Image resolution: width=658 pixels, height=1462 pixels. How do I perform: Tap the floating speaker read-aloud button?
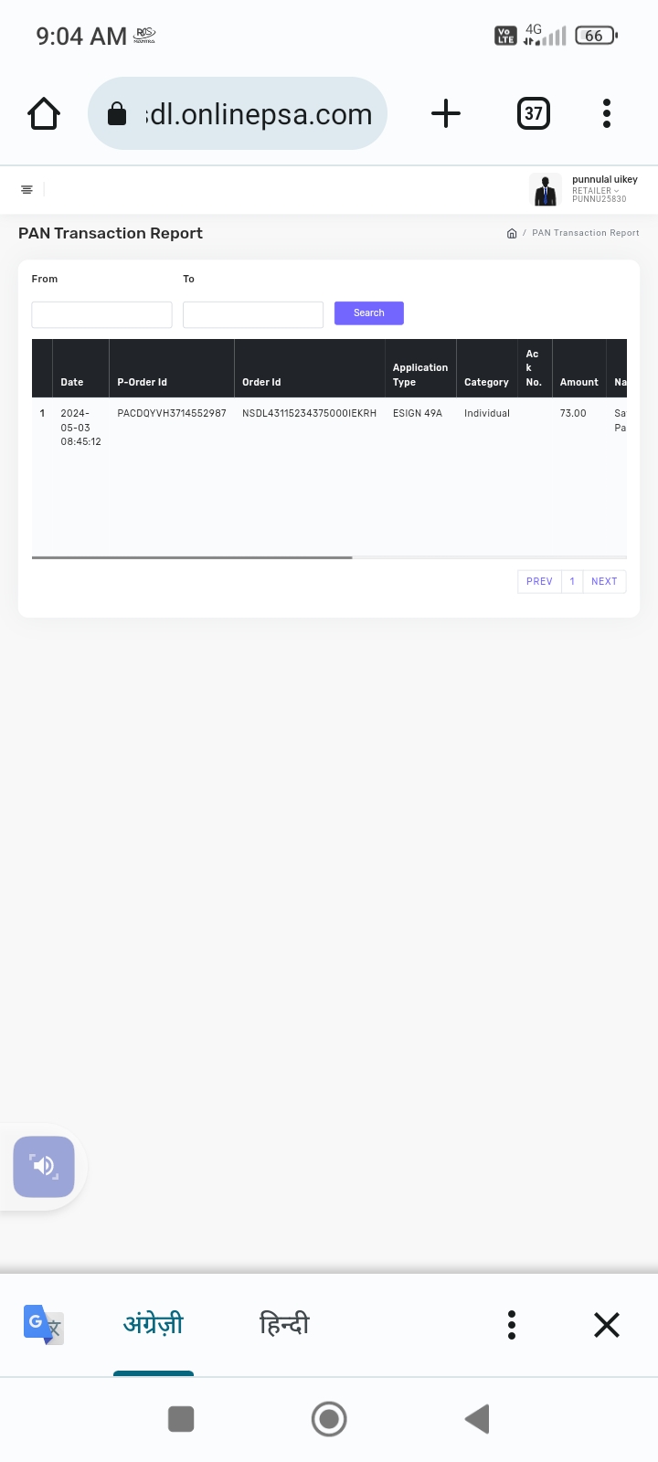(44, 1166)
